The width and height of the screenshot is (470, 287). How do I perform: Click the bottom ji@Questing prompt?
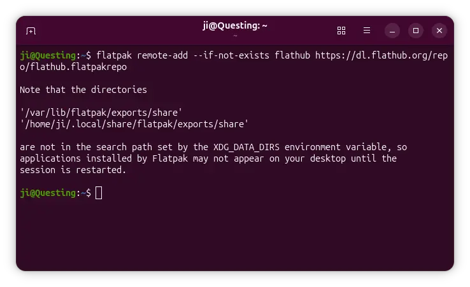(48, 193)
